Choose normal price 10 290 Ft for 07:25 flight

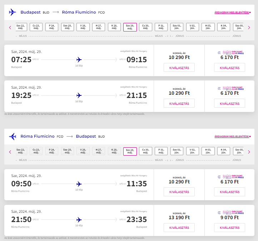coord(179,68)
